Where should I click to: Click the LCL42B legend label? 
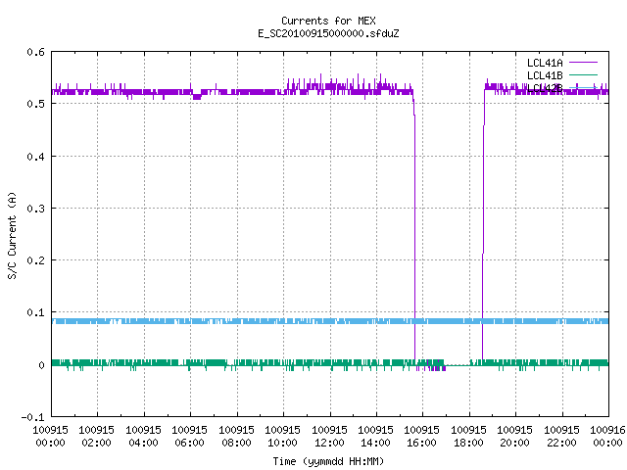pos(545,88)
